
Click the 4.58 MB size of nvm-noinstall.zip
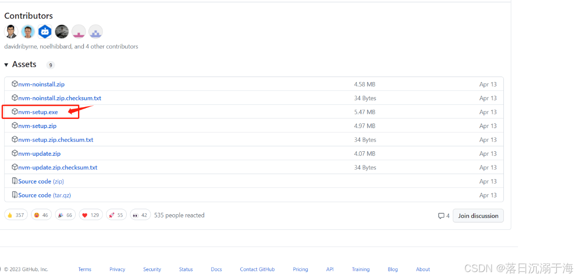point(365,84)
